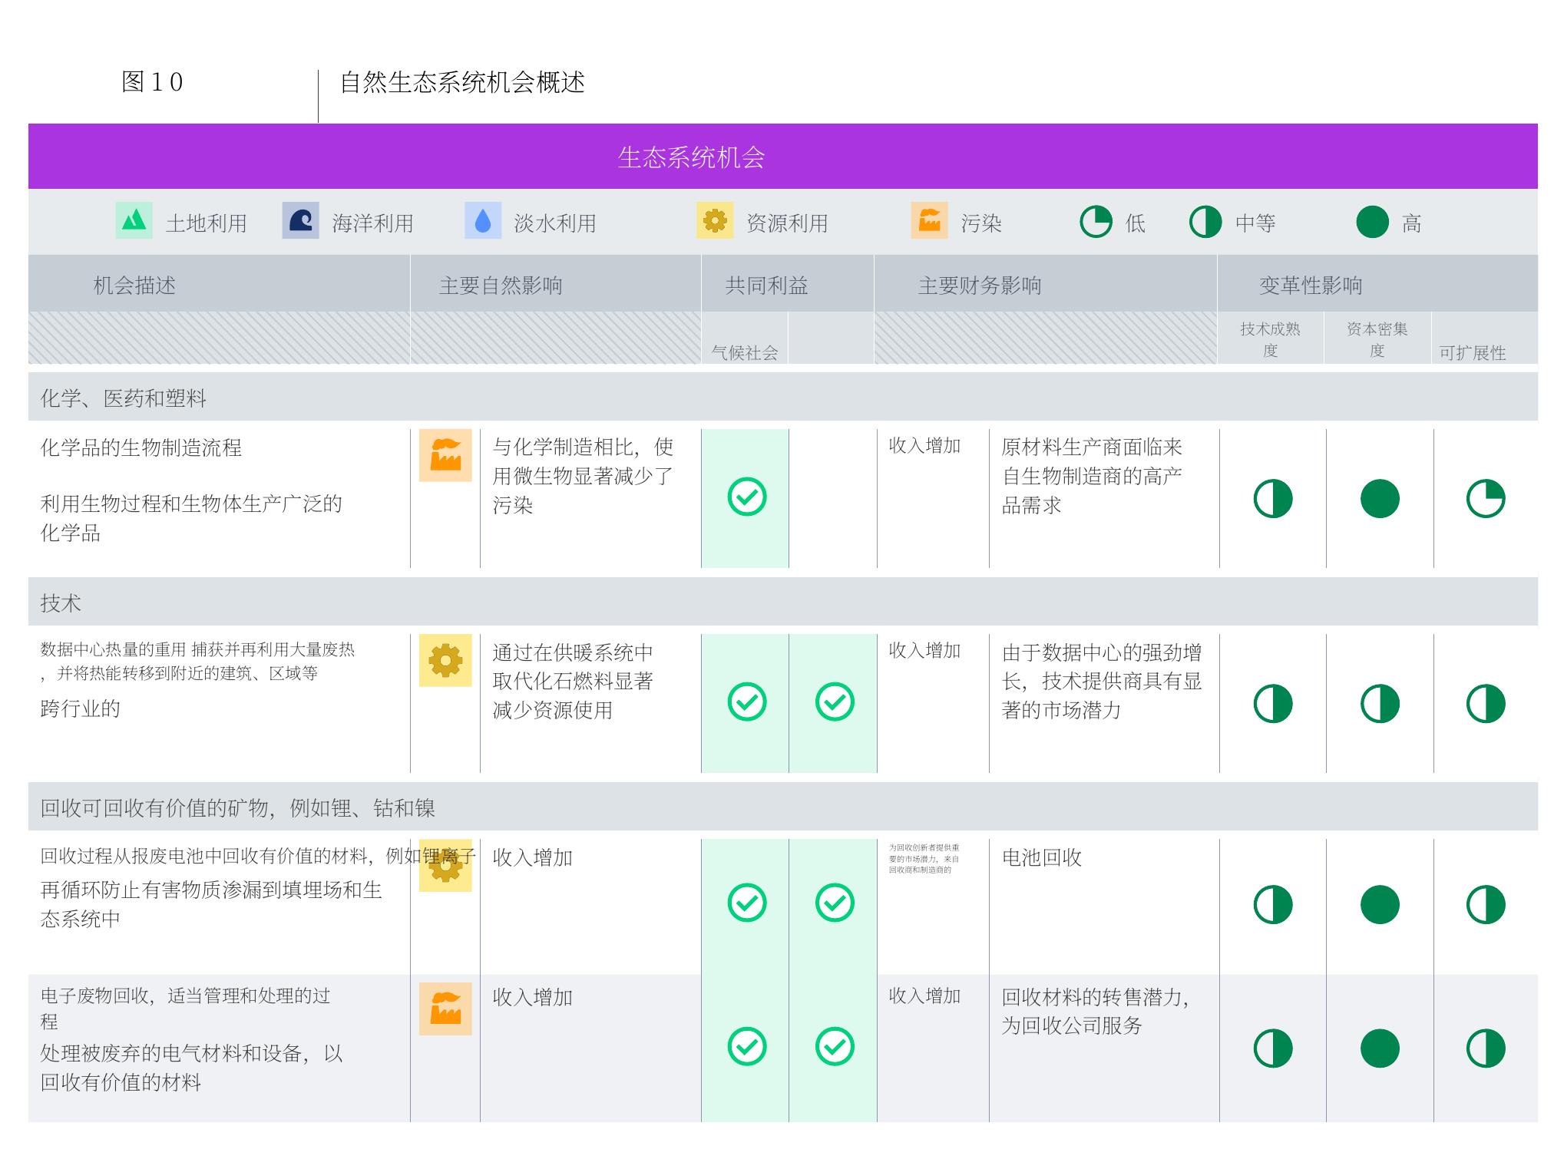Click the 淡水利用 water drop icon
Image resolution: width=1564 pixels, height=1159 pixels.
483,220
